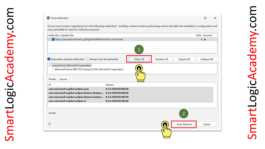Click the Deselect All button
This screenshot has height=149, width=265.
pos(162,59)
